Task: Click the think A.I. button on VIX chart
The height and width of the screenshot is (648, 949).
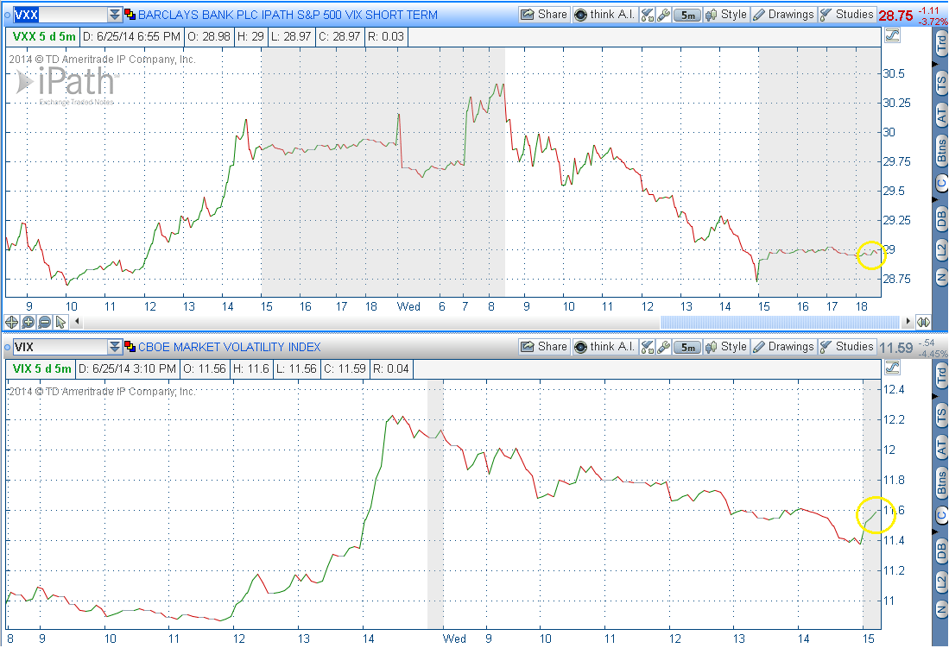Action: coord(604,347)
